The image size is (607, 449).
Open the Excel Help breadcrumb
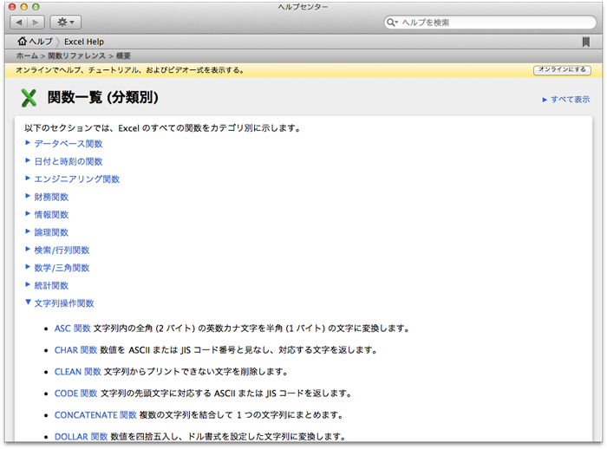84,42
